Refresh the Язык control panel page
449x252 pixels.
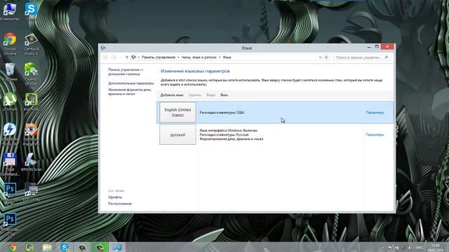pos(326,57)
